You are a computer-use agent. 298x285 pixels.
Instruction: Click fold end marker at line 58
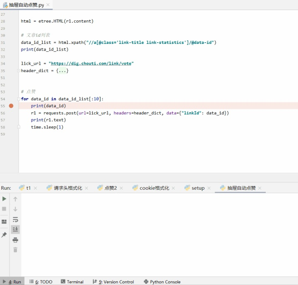point(19,127)
